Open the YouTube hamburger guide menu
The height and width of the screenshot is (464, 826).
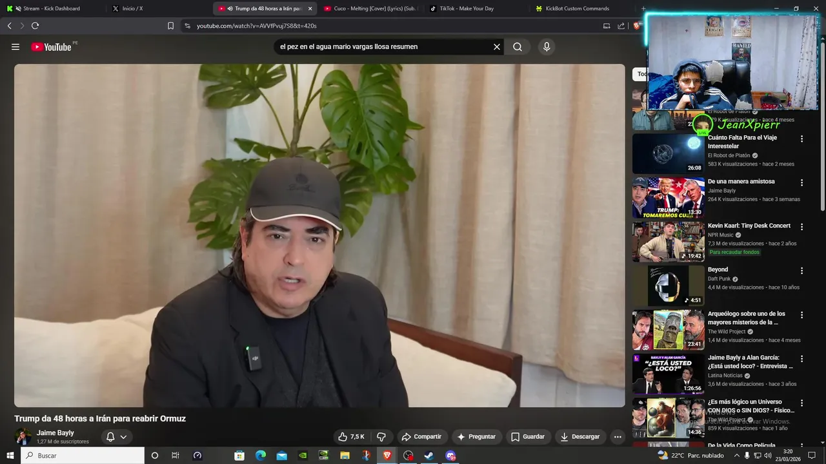coord(15,47)
